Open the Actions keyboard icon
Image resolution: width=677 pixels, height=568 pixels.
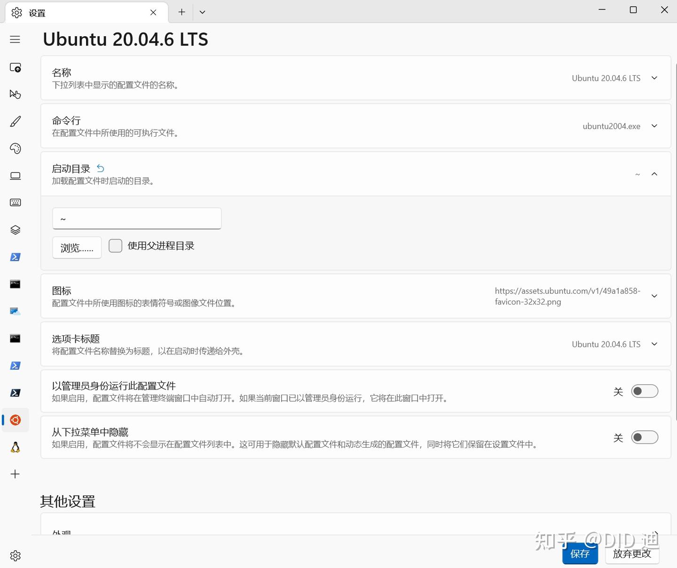pos(15,202)
